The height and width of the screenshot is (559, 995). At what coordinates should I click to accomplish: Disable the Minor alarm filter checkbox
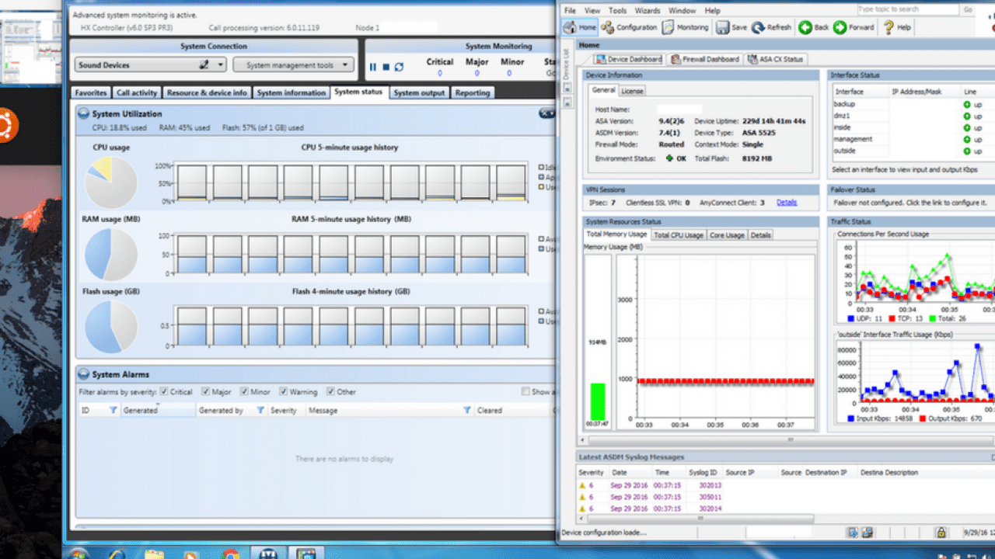click(x=244, y=392)
